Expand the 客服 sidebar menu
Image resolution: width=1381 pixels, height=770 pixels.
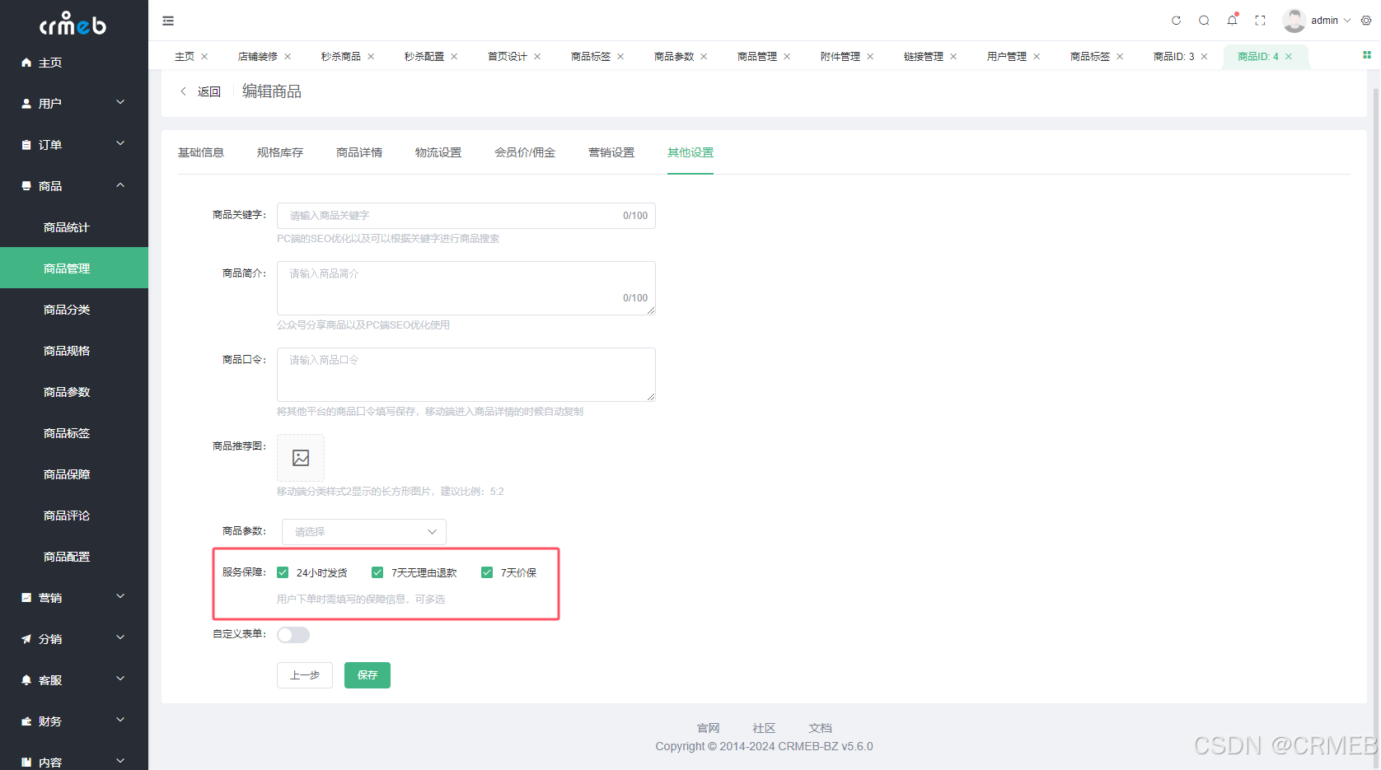coord(74,680)
